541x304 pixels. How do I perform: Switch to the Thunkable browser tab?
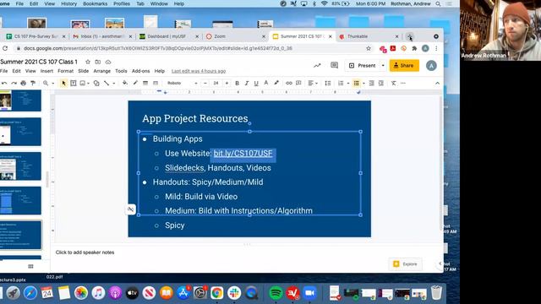click(x=368, y=36)
